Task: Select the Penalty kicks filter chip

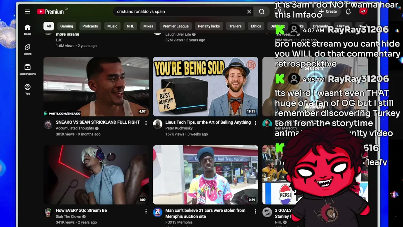Action: [209, 26]
